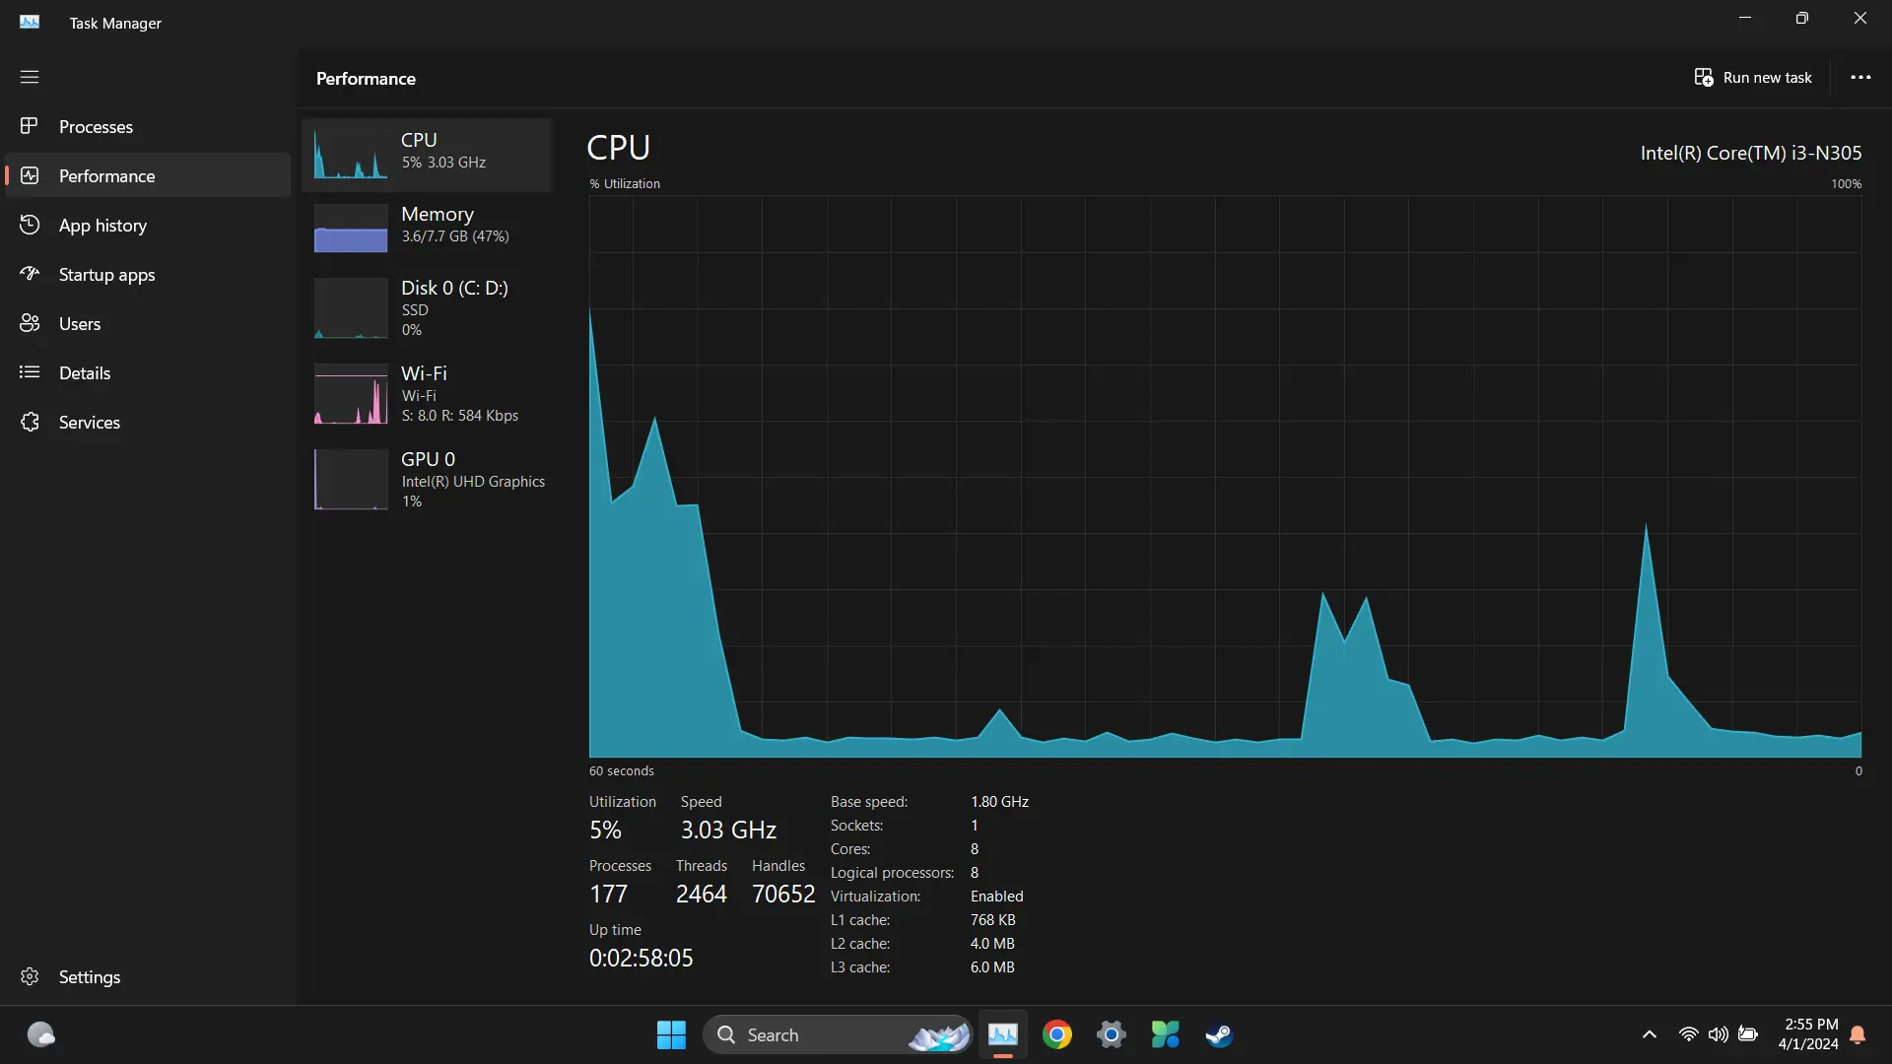
Task: Open the Processes page icon
Action: click(30, 126)
